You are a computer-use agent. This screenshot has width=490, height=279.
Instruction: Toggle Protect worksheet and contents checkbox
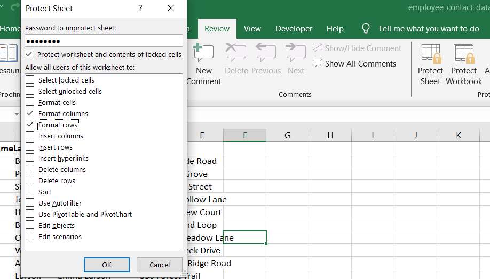tap(29, 54)
